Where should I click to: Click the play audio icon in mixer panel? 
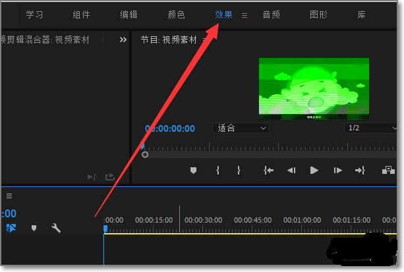click(92, 177)
